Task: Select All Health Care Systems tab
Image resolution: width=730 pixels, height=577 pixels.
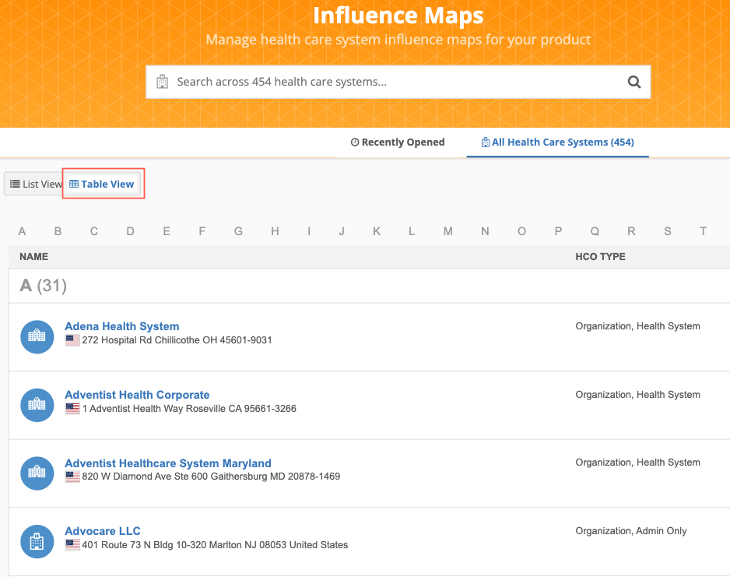Action: 557,142
